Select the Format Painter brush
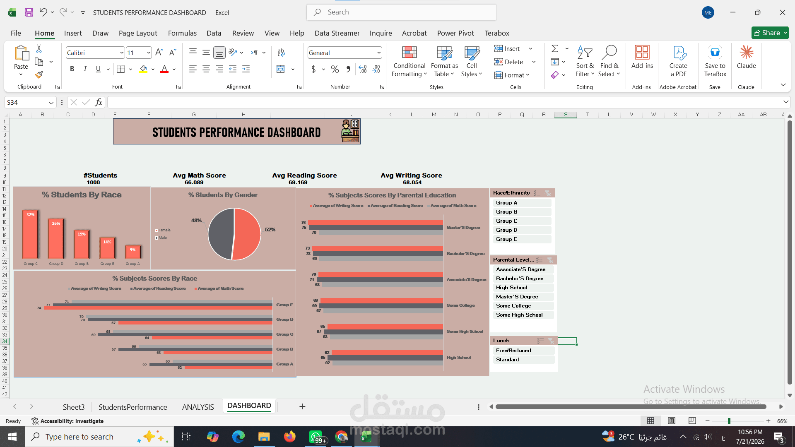The height and width of the screenshot is (447, 795). 39,74
